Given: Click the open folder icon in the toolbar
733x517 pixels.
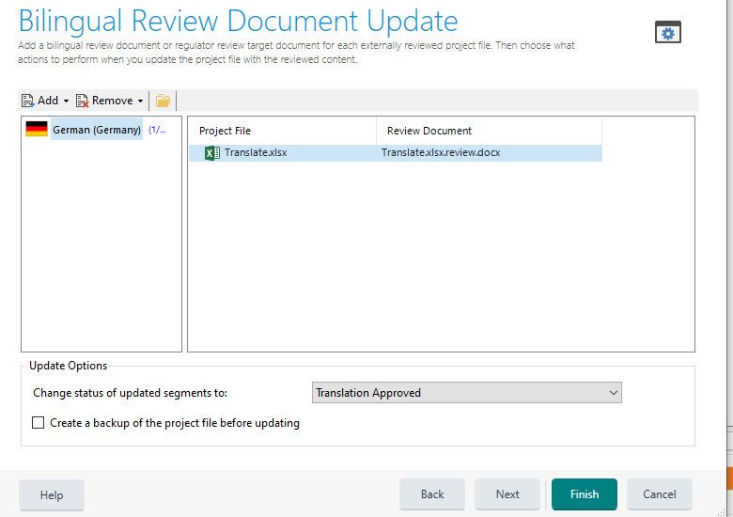Looking at the screenshot, I should click(x=163, y=101).
